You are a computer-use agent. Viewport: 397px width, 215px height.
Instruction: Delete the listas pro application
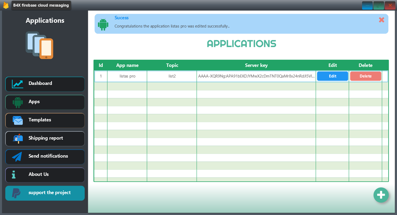tap(366, 76)
